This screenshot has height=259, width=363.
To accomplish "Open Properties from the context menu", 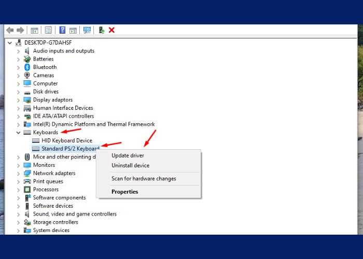I will click(x=124, y=192).
